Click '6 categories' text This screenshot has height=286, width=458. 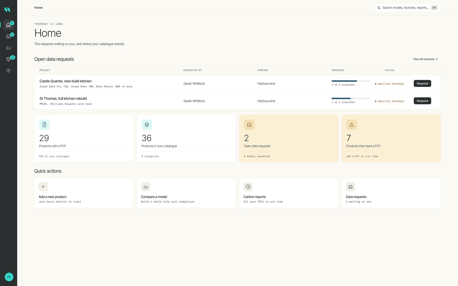tap(150, 156)
